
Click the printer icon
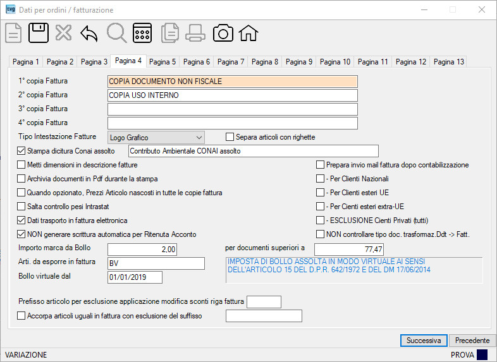(x=195, y=33)
